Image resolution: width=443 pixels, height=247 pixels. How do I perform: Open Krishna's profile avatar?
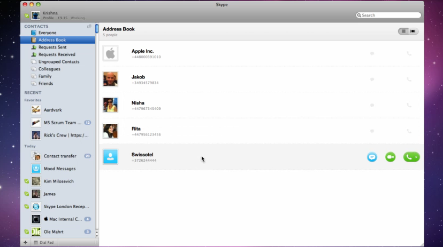[36, 15]
